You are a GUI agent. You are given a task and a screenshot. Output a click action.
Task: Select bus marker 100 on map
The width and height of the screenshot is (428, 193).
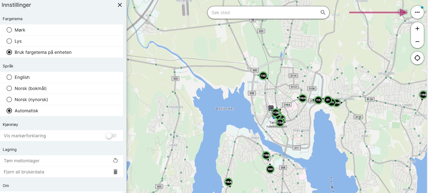point(270,169)
